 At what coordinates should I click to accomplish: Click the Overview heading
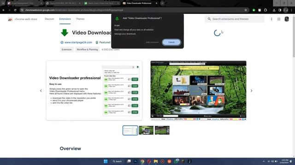(x=71, y=148)
